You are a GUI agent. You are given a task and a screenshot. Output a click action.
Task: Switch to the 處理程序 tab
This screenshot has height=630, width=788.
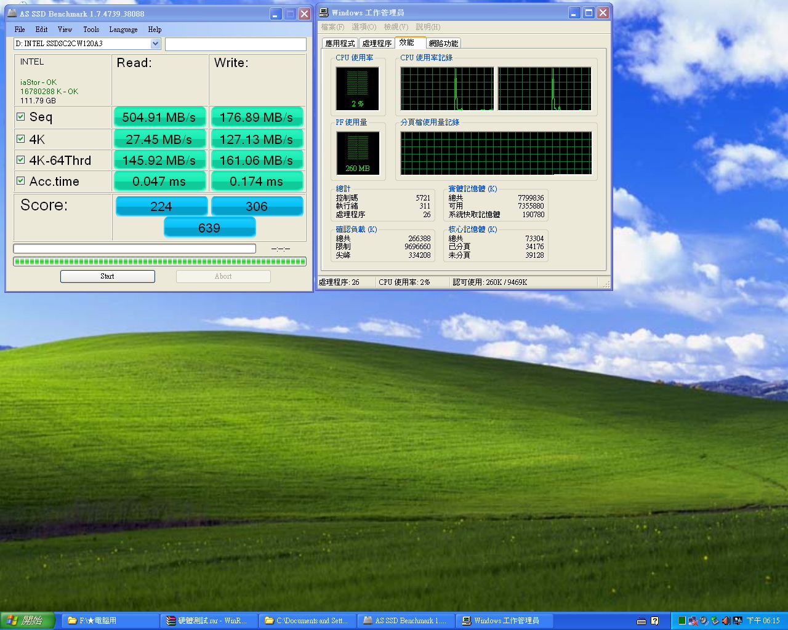pos(377,43)
